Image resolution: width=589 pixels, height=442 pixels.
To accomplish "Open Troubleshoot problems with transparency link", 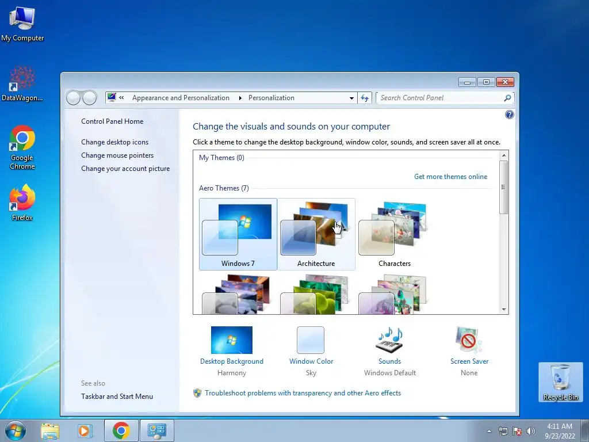I will (x=303, y=393).
